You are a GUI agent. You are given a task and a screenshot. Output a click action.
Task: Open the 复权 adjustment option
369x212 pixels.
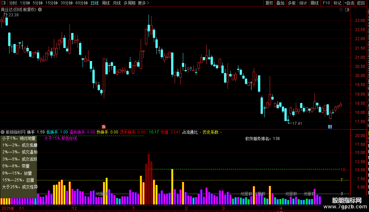269,3
